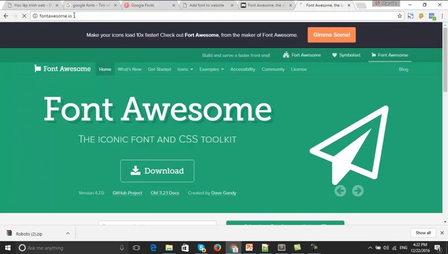Image resolution: width=448 pixels, height=254 pixels.
Task: Open the Get Started nav item
Action: [x=159, y=69]
